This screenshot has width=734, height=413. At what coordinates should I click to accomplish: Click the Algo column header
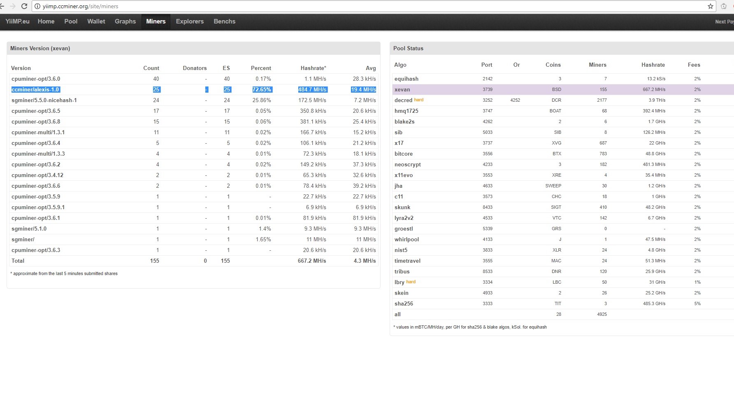[x=400, y=65]
